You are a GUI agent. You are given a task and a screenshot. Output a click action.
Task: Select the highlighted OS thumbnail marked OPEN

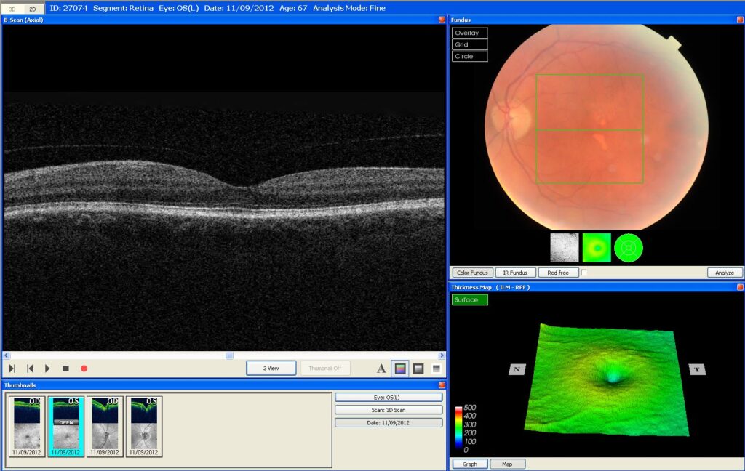(66, 427)
